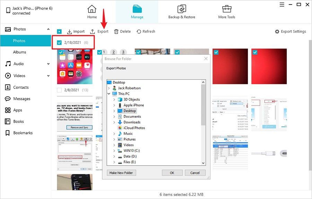This screenshot has height=199, width=312.
Task: Click the connected iPhone device icon
Action: coord(8,10)
